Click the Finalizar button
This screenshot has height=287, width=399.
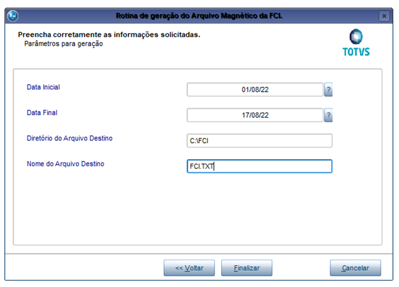pos(247,268)
